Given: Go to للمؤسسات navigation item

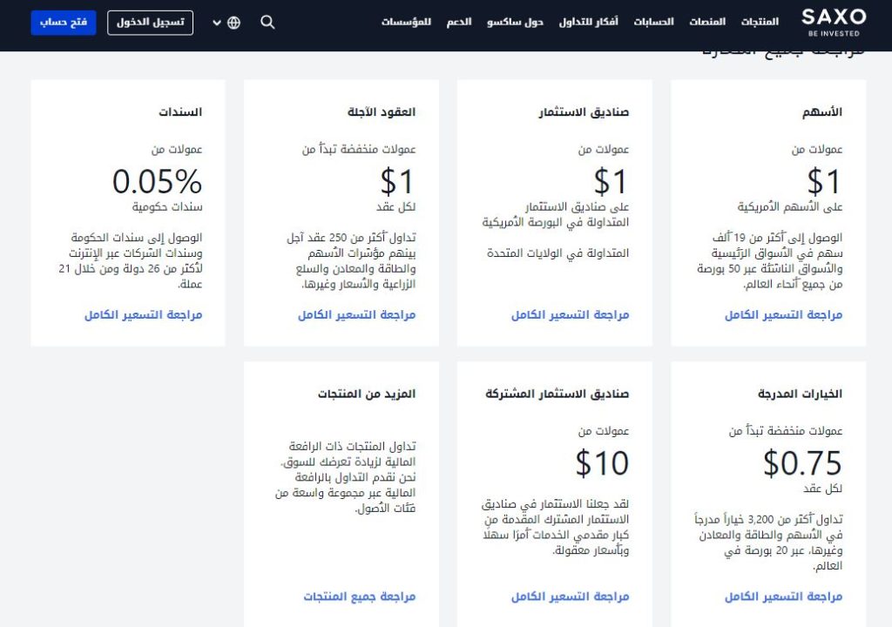Looking at the screenshot, I should (x=406, y=22).
